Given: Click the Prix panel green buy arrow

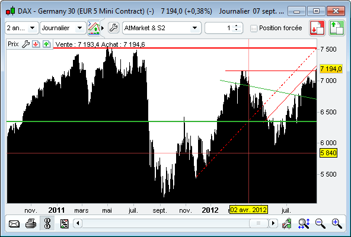Looking at the screenshot, I should pos(47,44).
